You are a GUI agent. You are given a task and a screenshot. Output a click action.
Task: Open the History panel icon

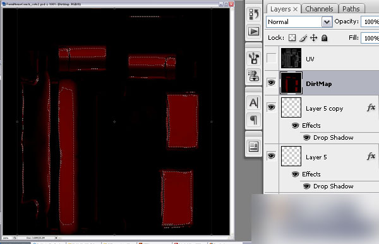(x=253, y=14)
